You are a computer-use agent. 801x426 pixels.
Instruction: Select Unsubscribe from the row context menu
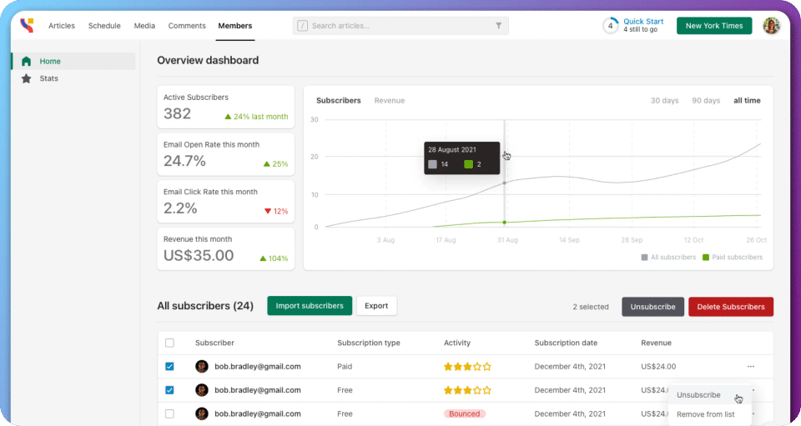[x=698, y=395]
